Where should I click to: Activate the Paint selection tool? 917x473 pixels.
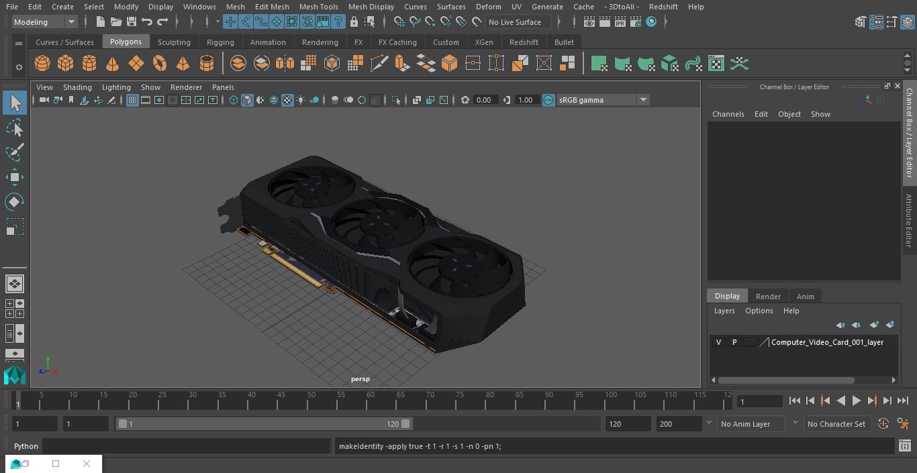(x=15, y=152)
